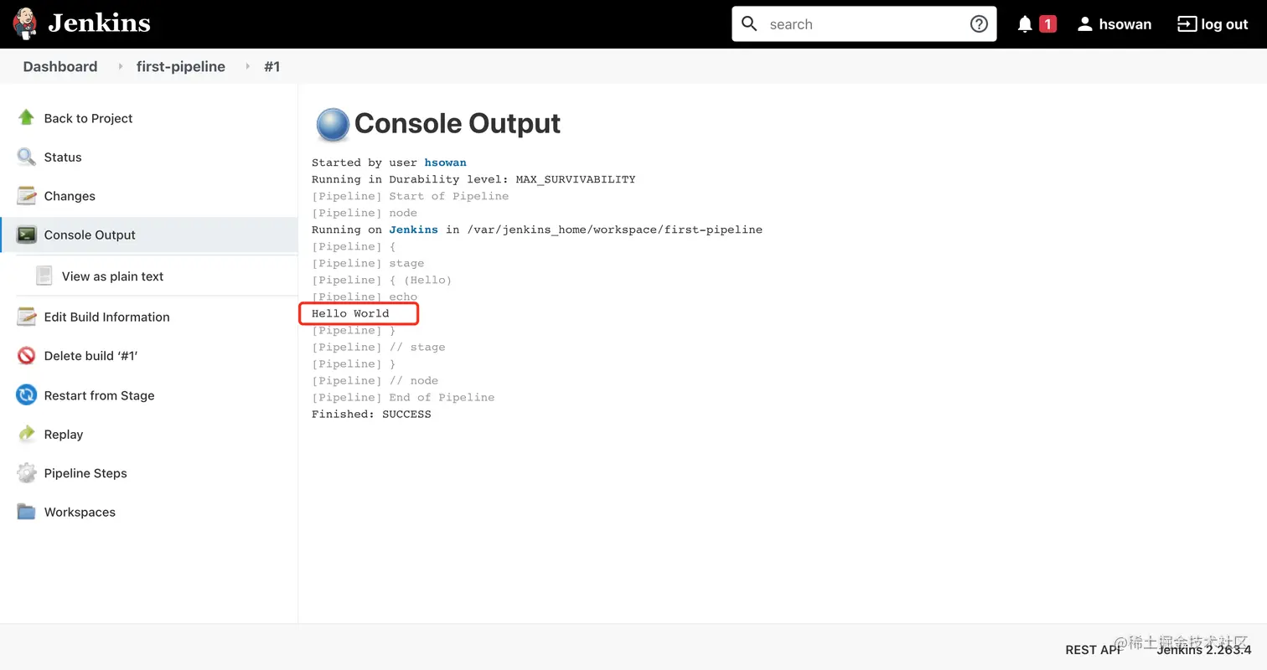Click the Start of Pipeline line

410,196
